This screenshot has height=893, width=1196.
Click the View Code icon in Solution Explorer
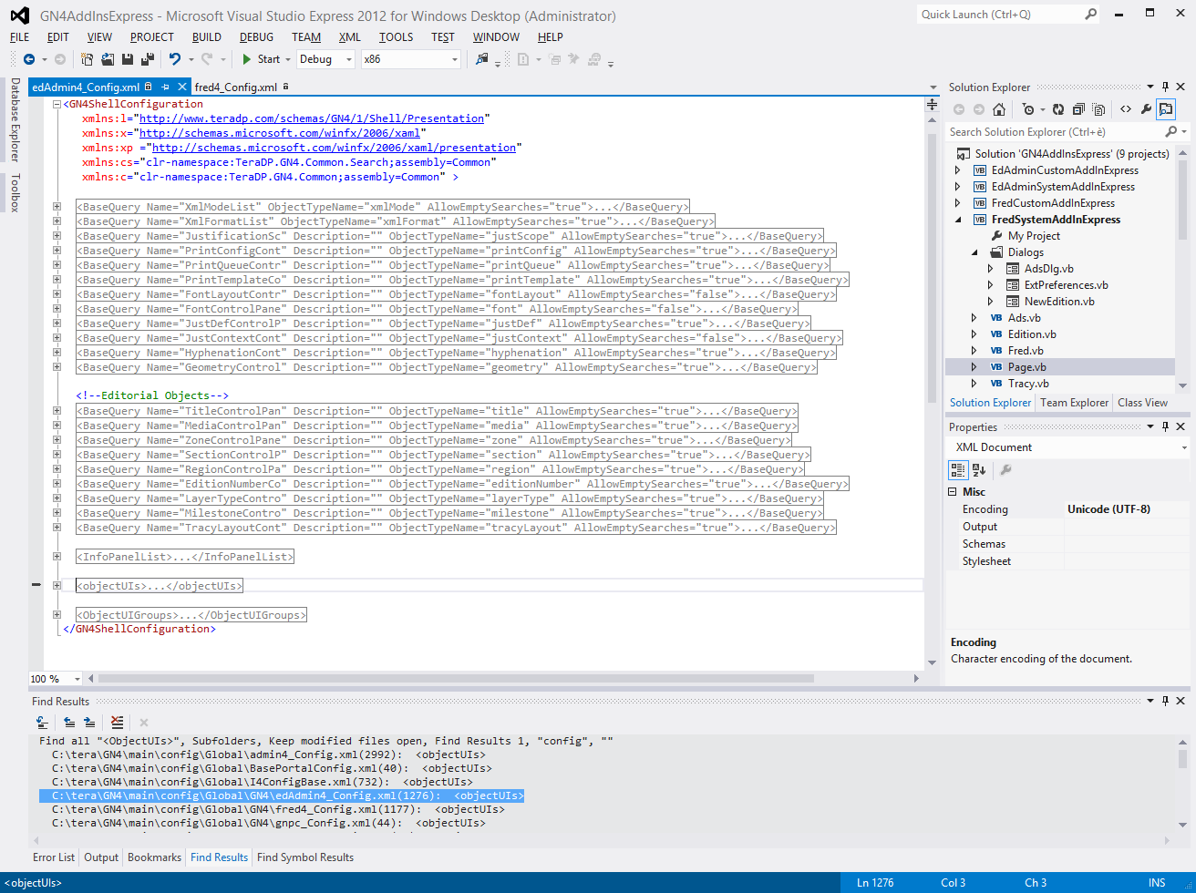(x=1126, y=109)
